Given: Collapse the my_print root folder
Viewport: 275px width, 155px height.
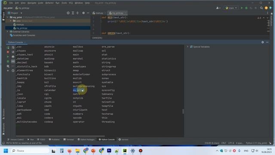Looking at the screenshot, I should tap(8, 17).
